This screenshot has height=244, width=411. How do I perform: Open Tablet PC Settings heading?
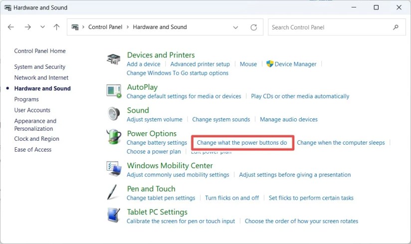pos(157,212)
